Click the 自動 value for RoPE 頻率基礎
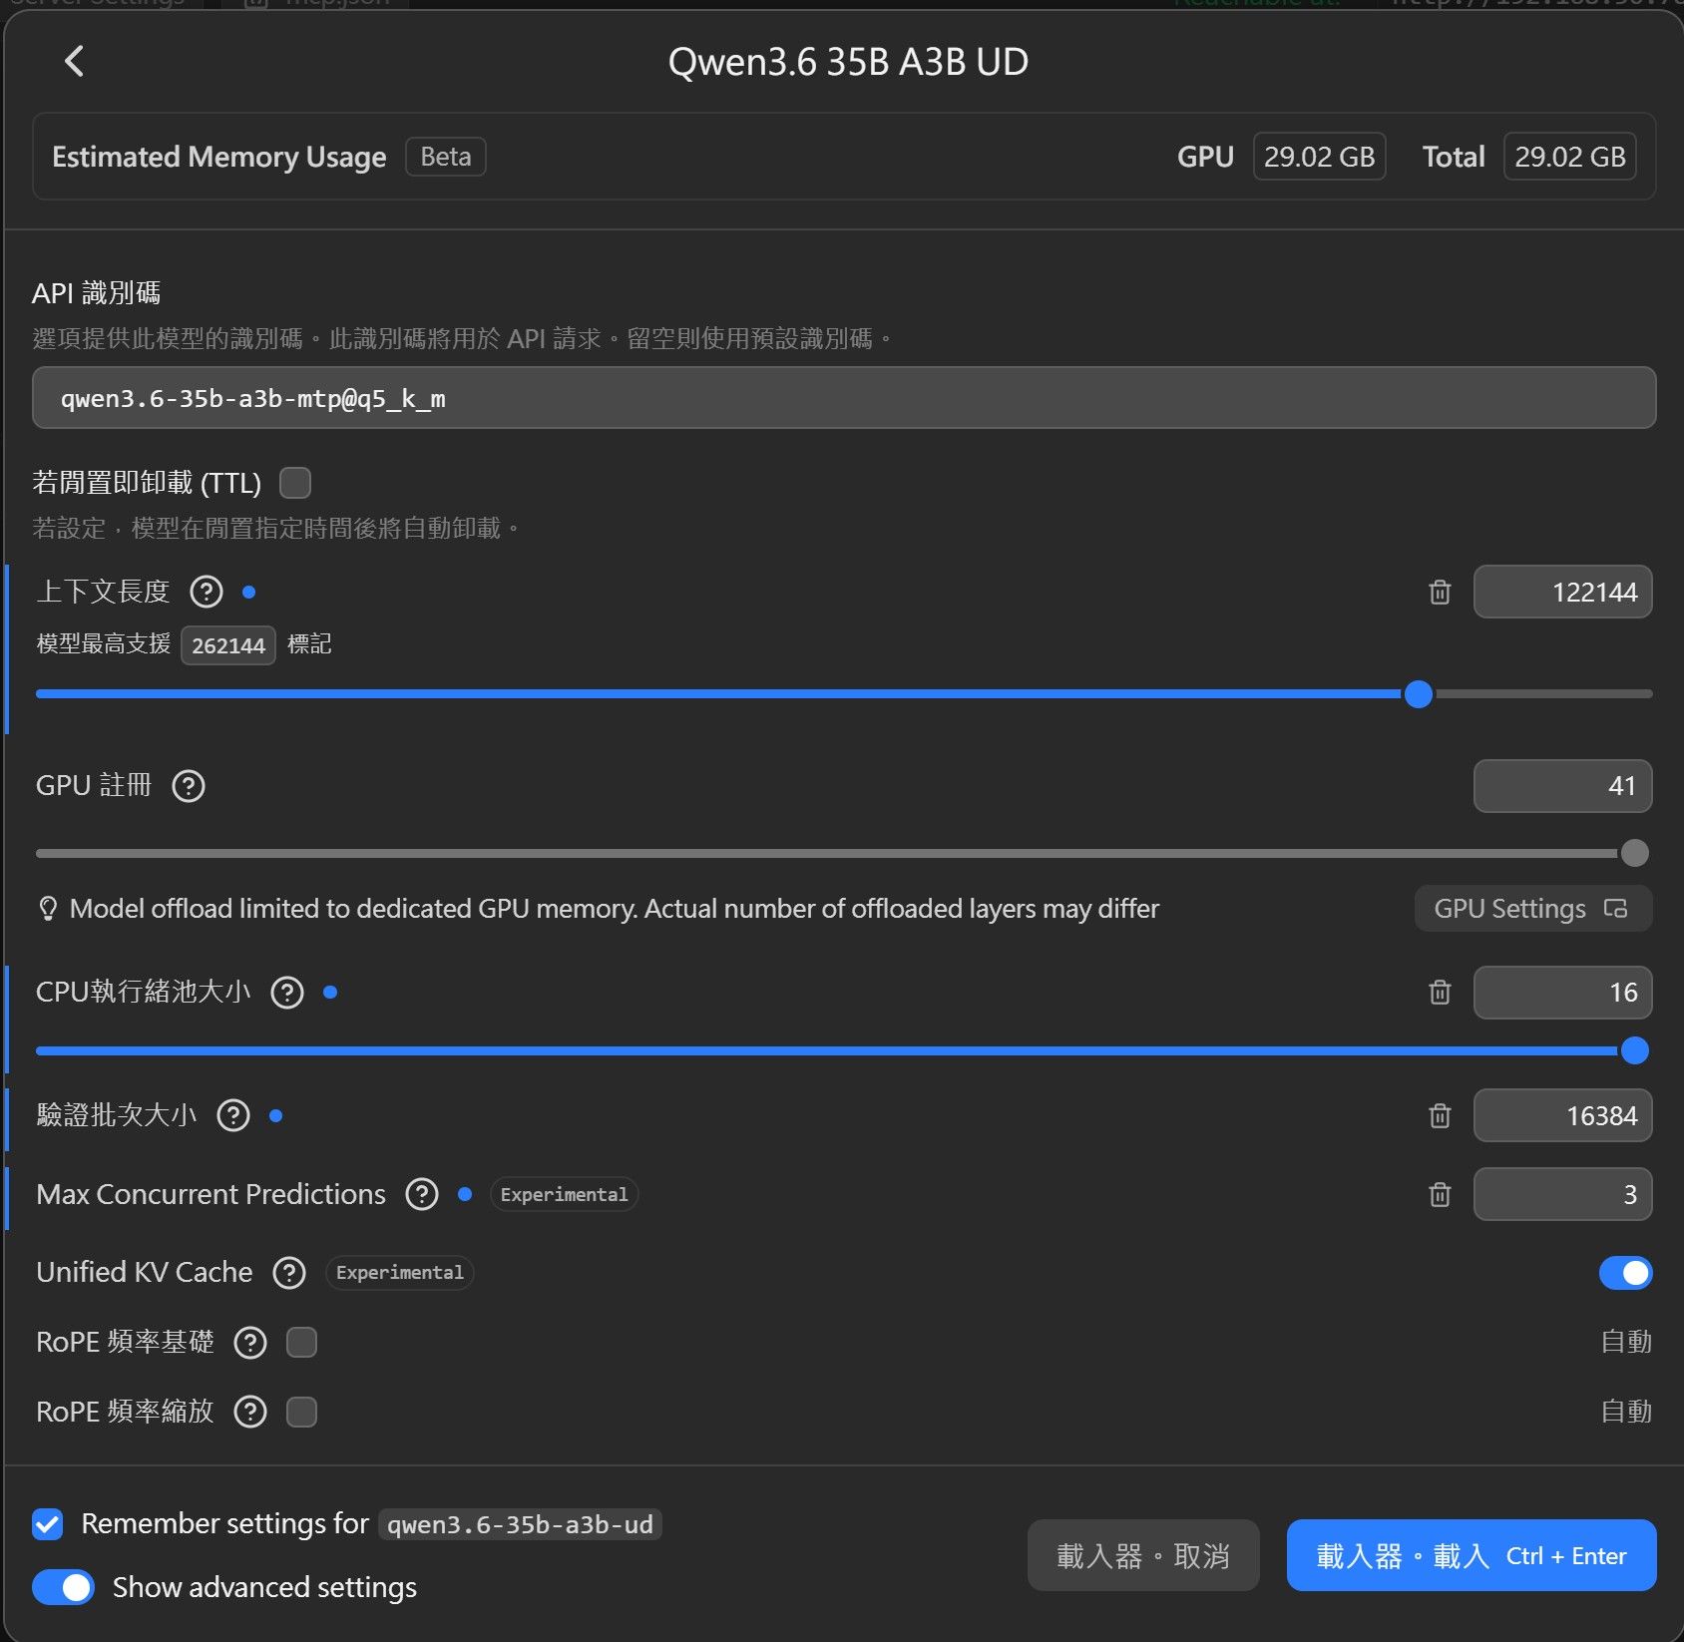 (1626, 1343)
